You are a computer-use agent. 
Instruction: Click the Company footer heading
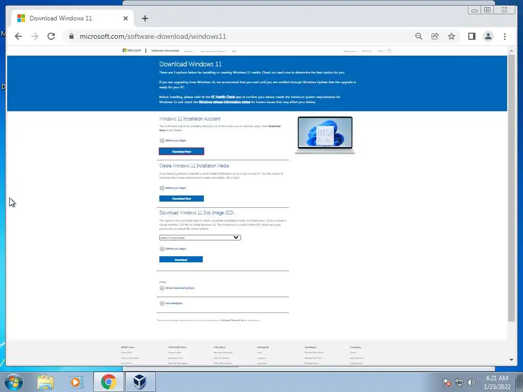pyautogui.click(x=355, y=347)
